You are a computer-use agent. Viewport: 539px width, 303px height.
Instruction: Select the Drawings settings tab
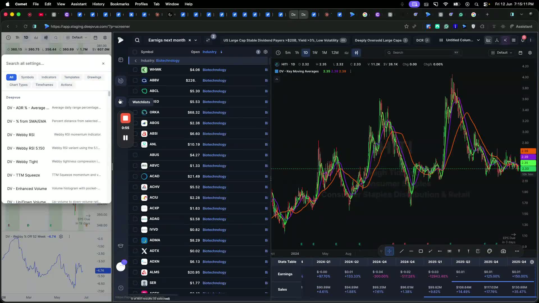pos(94,77)
